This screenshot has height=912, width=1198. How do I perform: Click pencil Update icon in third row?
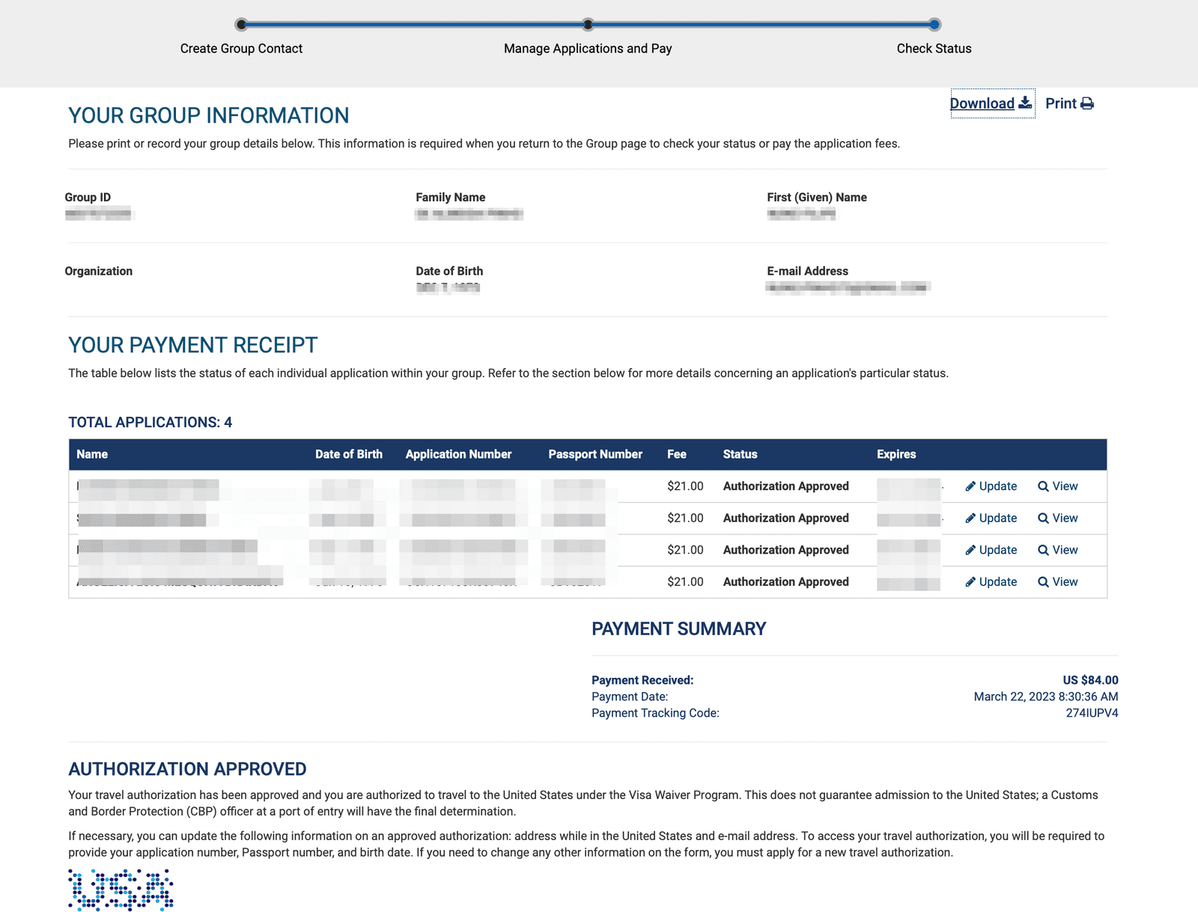(970, 550)
